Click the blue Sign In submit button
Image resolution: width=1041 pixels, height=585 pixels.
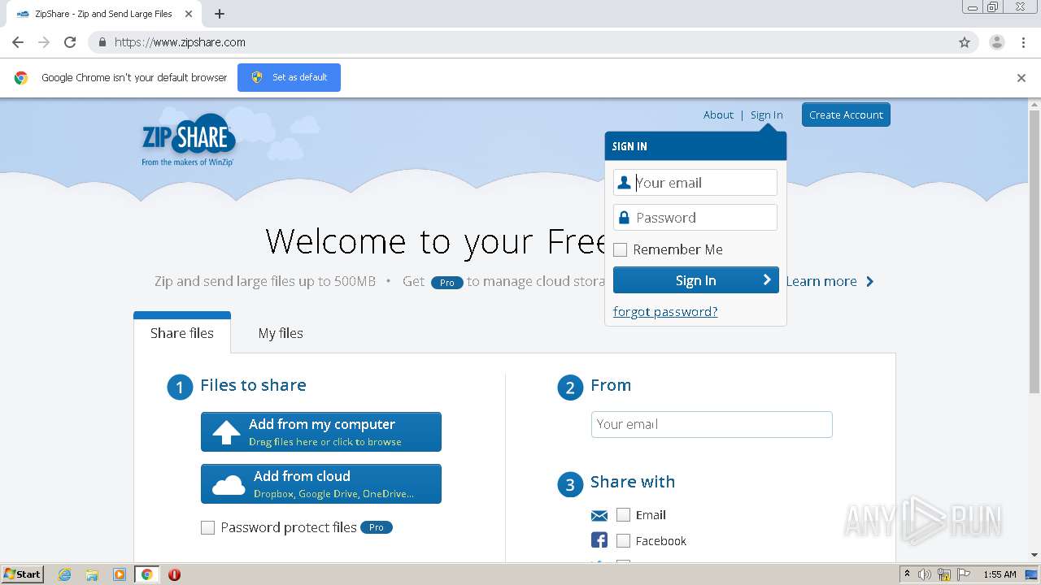coord(696,280)
